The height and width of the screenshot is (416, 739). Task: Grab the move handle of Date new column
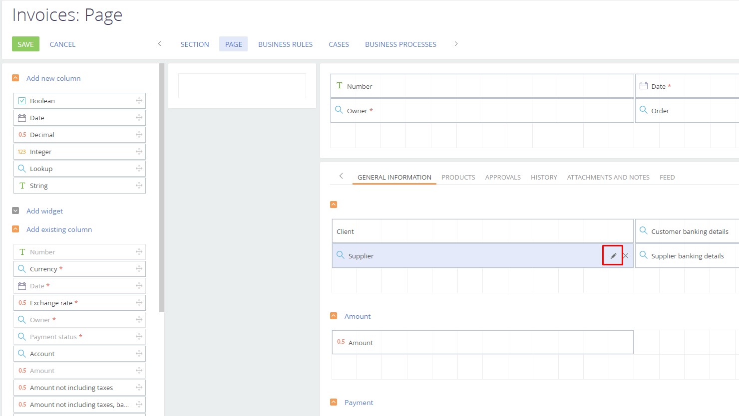pos(139,118)
